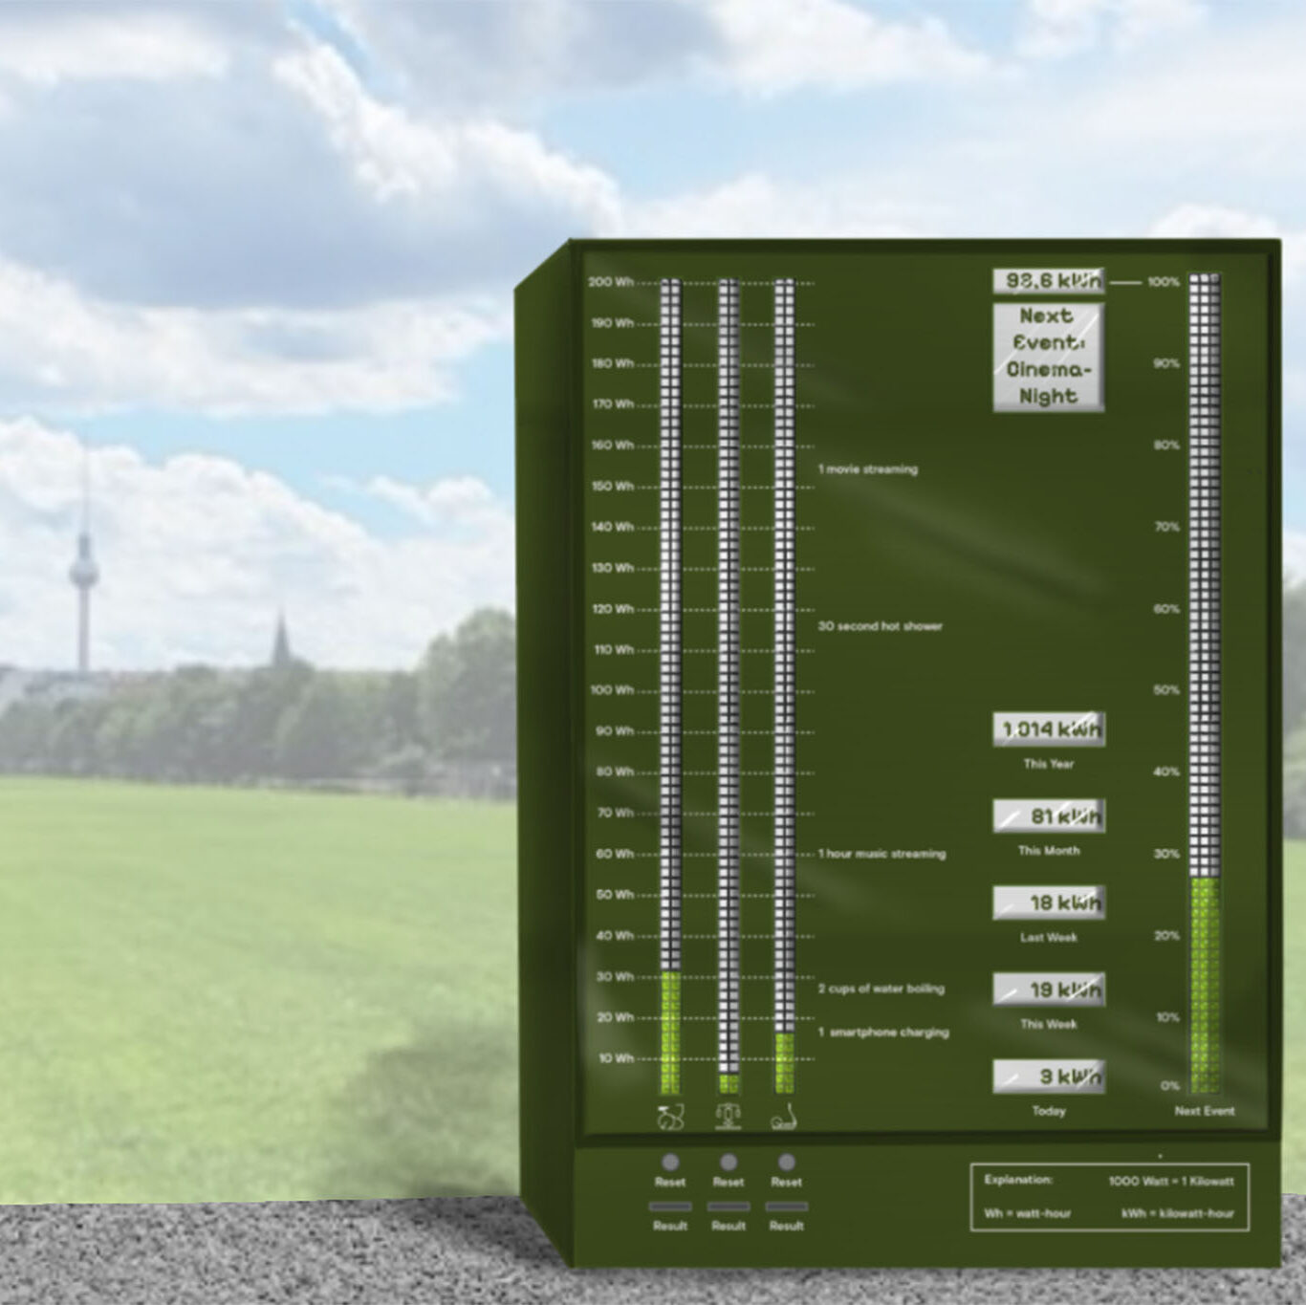The width and height of the screenshot is (1306, 1305).
Task: Click the exercise bike icon
Action: [x=670, y=1117]
